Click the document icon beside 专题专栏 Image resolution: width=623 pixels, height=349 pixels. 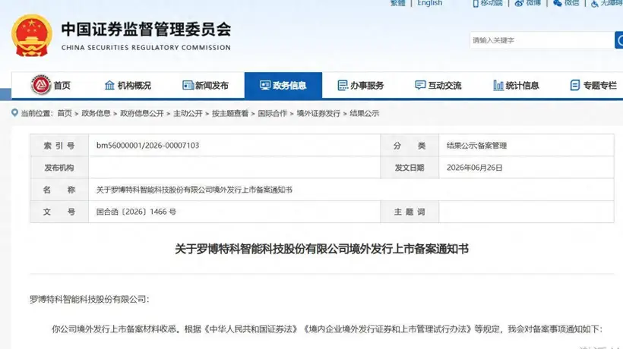575,85
